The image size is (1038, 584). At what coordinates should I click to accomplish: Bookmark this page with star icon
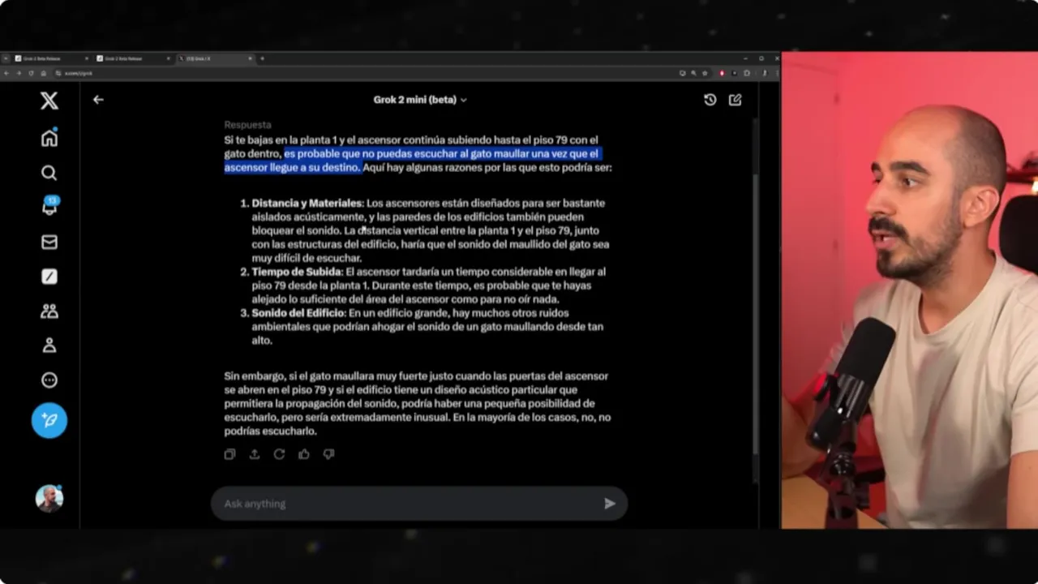705,73
